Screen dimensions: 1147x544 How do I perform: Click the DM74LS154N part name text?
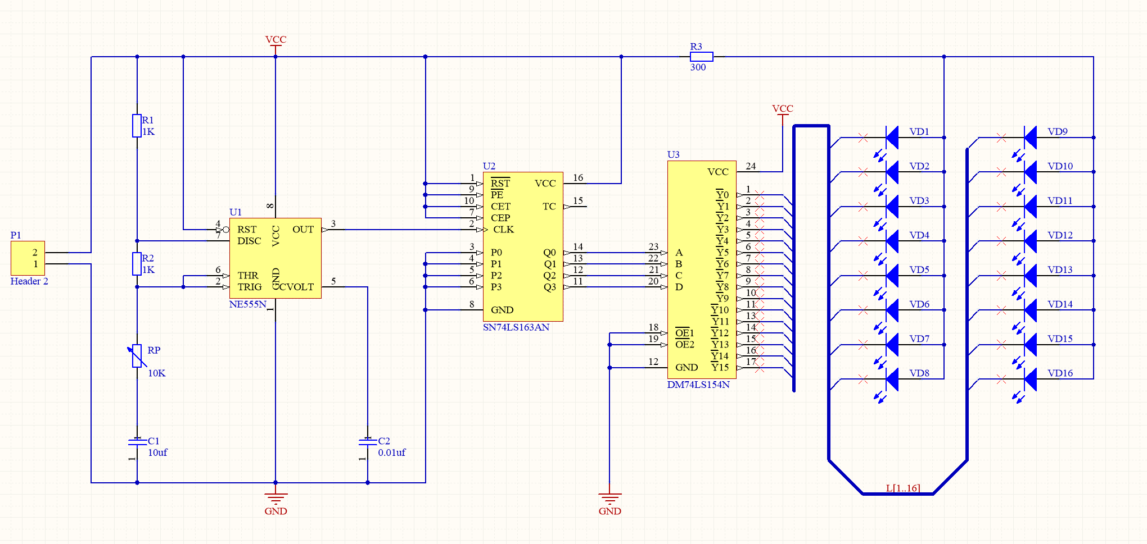point(698,385)
